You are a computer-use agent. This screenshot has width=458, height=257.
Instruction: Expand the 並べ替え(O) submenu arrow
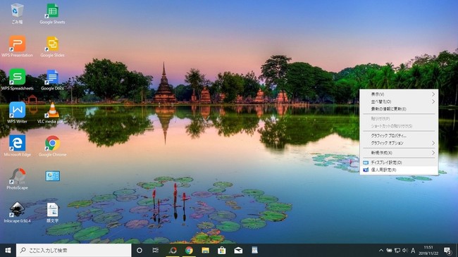tap(433, 101)
